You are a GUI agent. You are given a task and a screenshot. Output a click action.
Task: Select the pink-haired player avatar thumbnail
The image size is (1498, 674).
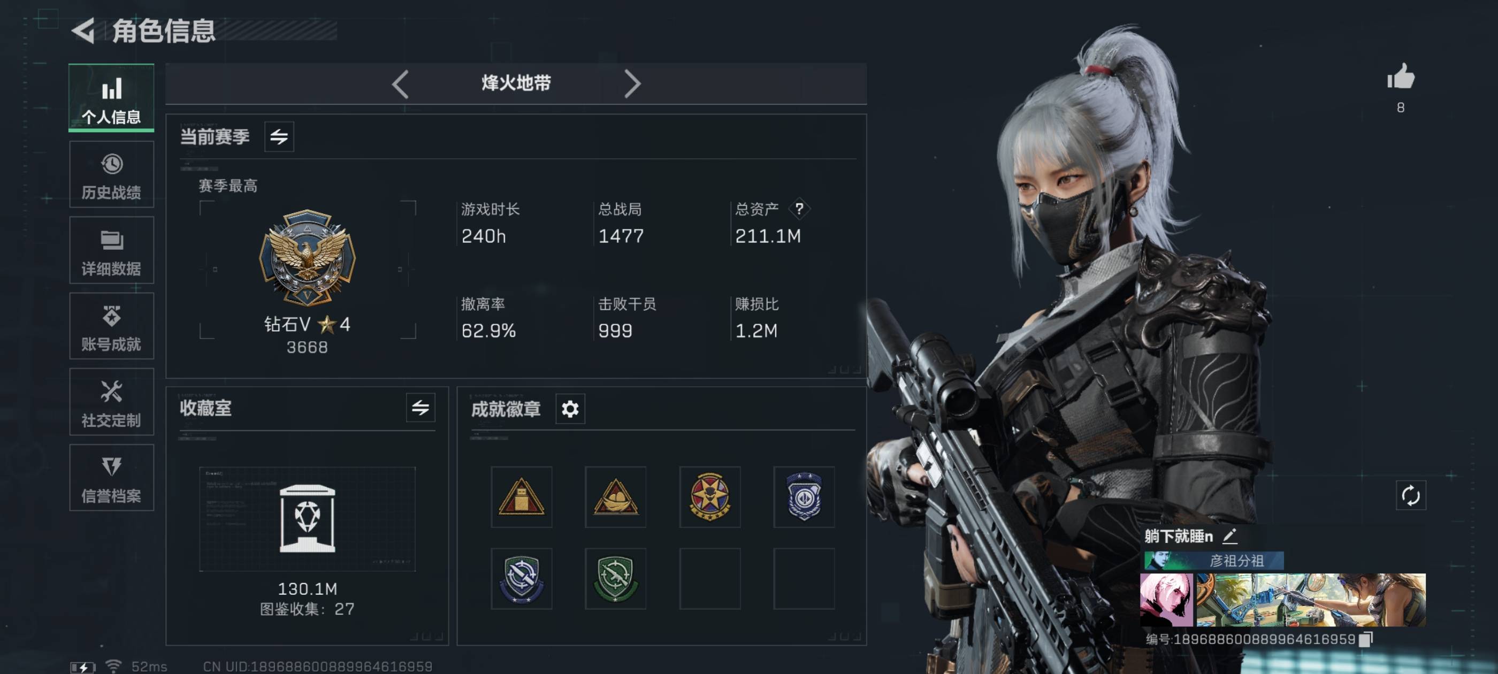coord(1166,600)
